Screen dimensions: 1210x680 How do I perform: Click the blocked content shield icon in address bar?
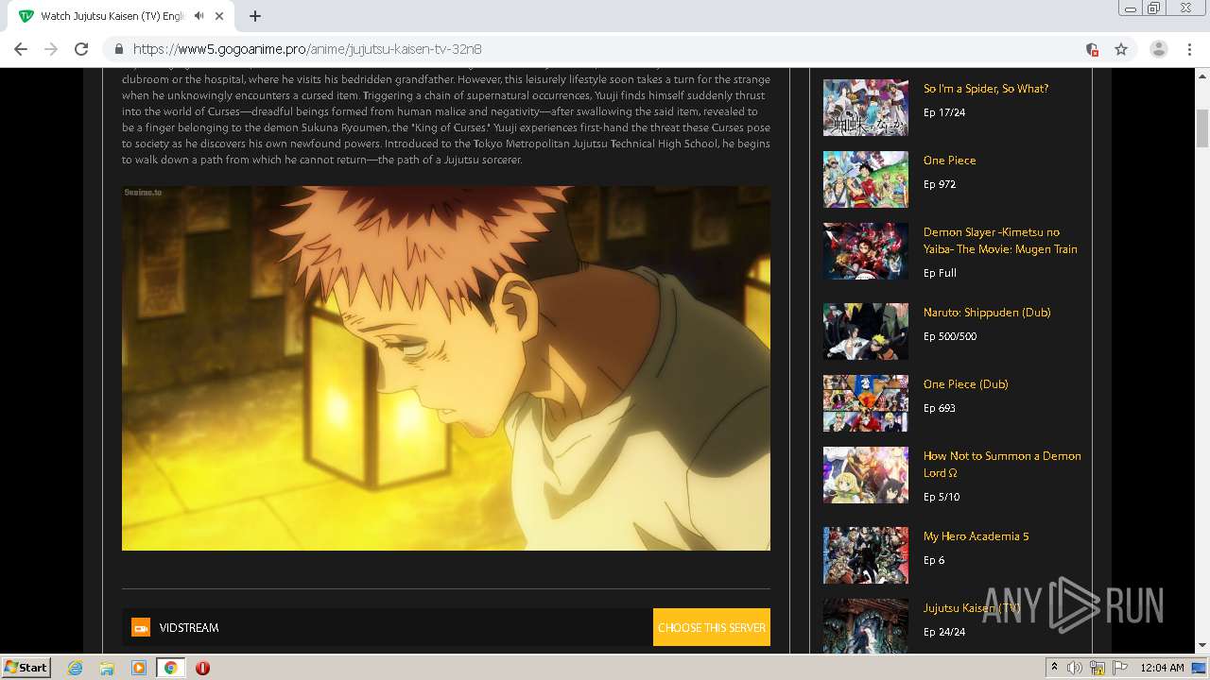click(x=1092, y=49)
